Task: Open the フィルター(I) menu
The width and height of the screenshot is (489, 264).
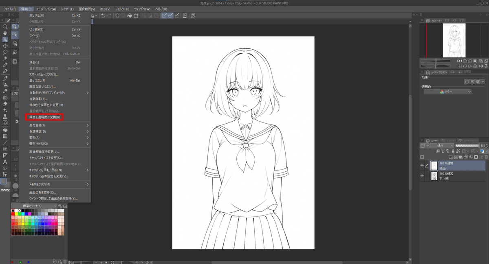Action: (122, 9)
